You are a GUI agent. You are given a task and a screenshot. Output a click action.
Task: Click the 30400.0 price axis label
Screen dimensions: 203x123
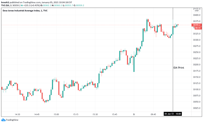[196, 15]
